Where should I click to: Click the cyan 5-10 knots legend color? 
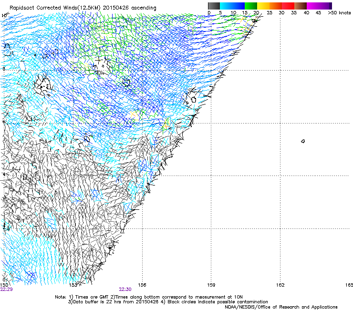pyautogui.click(x=226, y=6)
